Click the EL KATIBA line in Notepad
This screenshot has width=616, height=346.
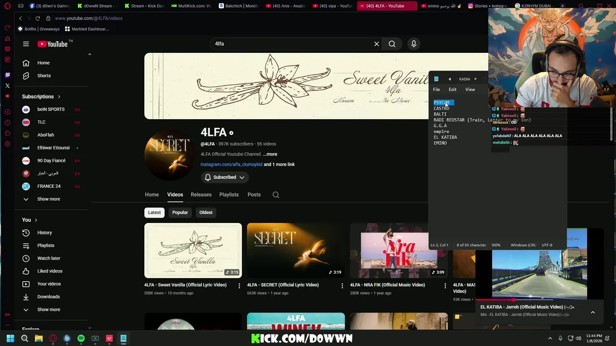point(445,137)
